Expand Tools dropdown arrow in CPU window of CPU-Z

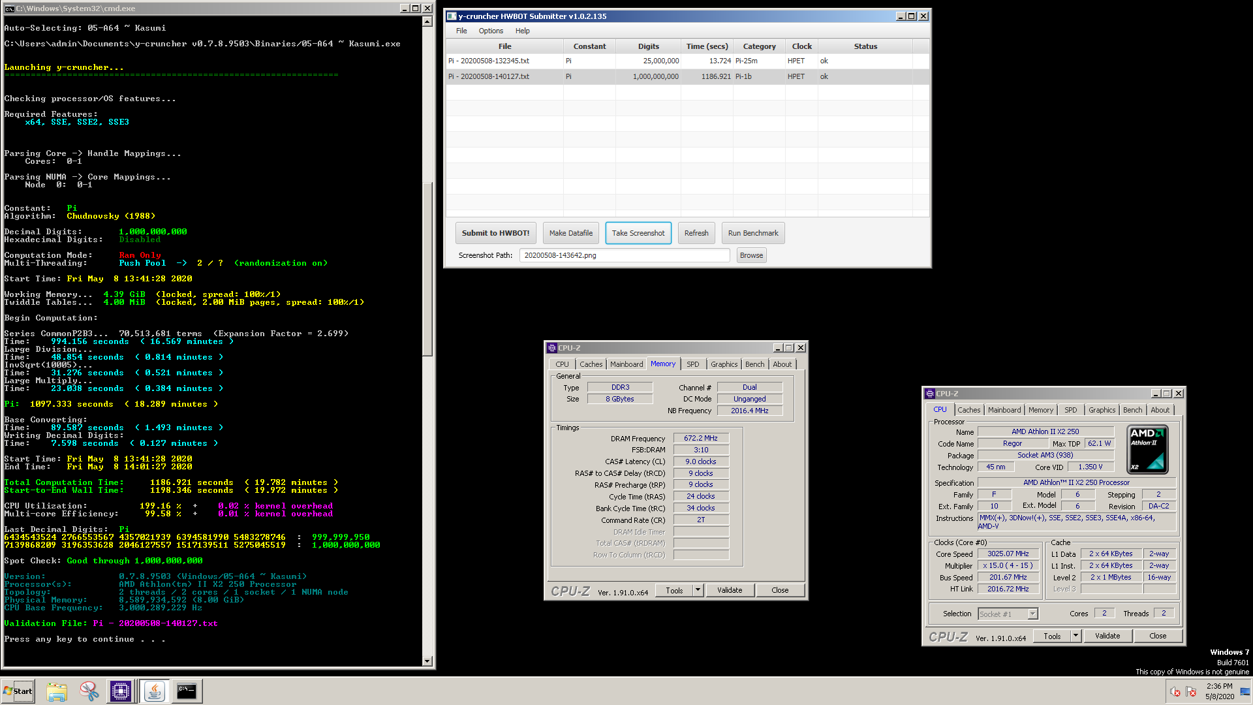coord(1075,636)
